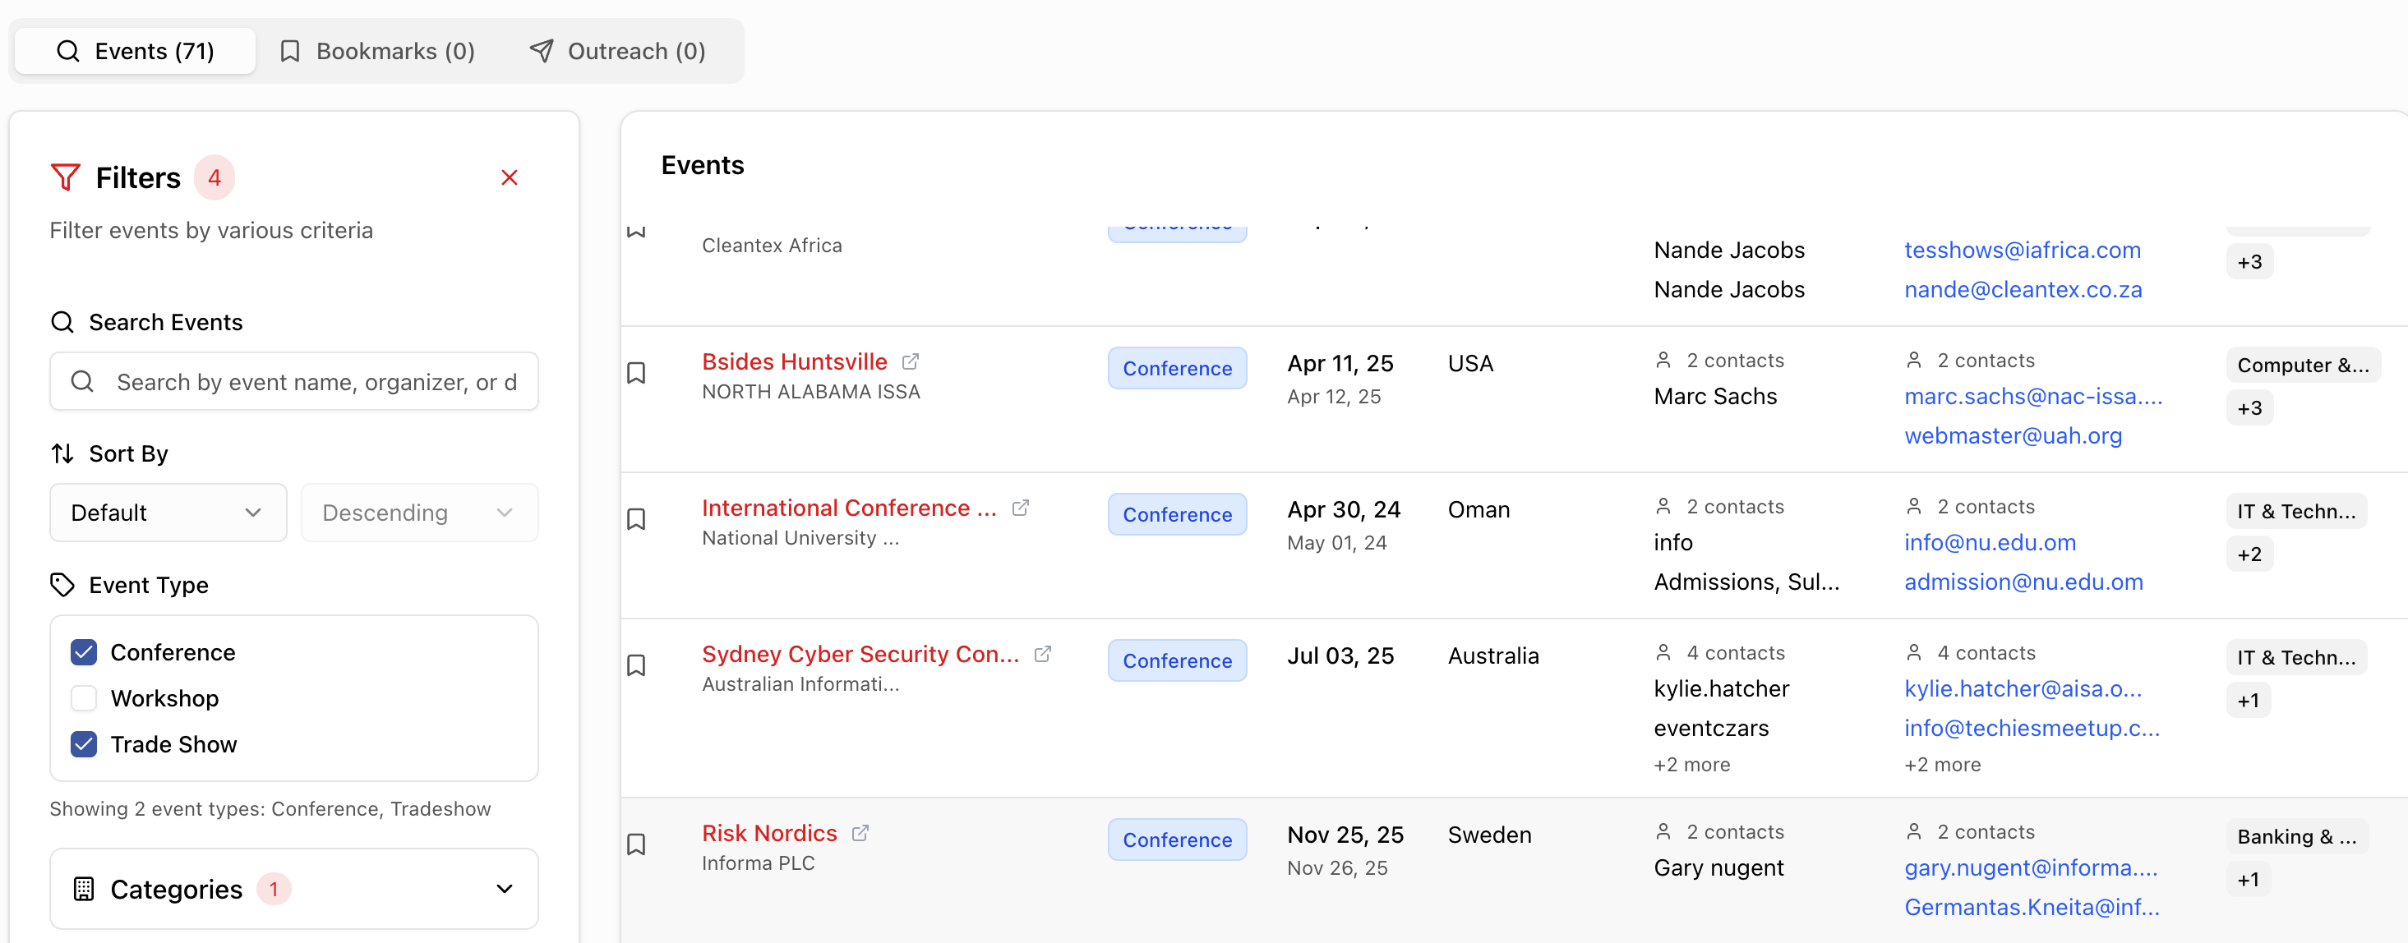Screen dimensions: 2408x943
Task: Bookmark the International Conference event
Action: pyautogui.click(x=635, y=518)
